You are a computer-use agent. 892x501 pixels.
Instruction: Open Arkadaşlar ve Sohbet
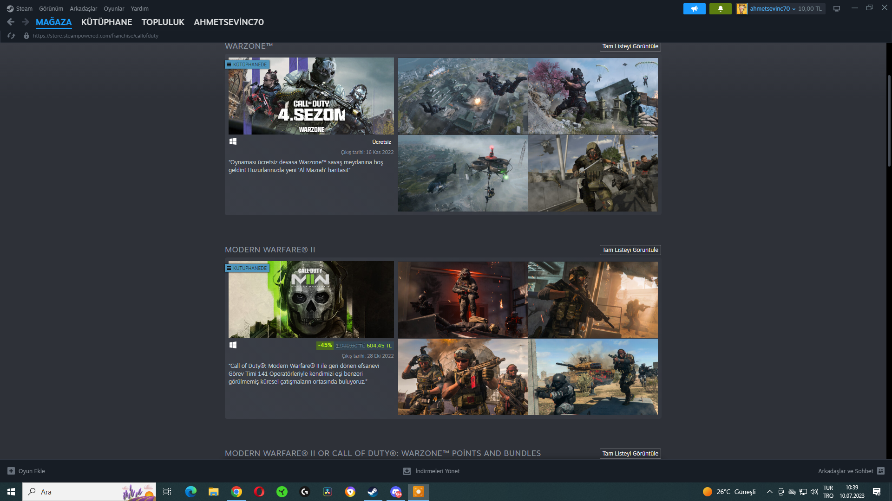pyautogui.click(x=846, y=471)
